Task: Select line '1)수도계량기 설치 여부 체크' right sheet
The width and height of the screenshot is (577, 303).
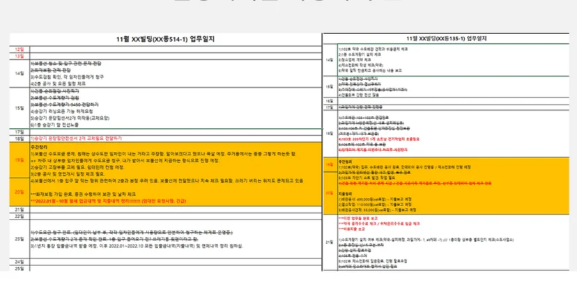Action: tap(426, 240)
